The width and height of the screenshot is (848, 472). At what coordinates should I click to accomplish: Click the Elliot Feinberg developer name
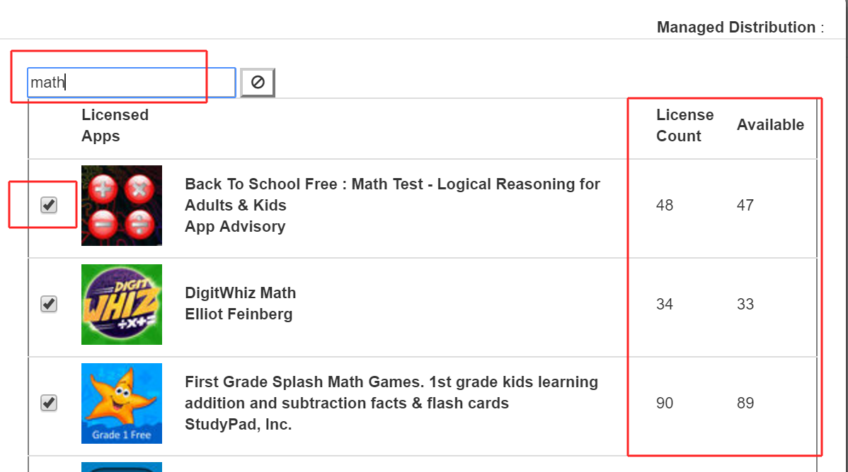(239, 314)
